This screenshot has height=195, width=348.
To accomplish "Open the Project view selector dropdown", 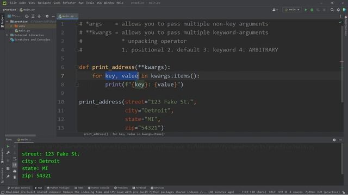I will pyautogui.click(x=14, y=16).
